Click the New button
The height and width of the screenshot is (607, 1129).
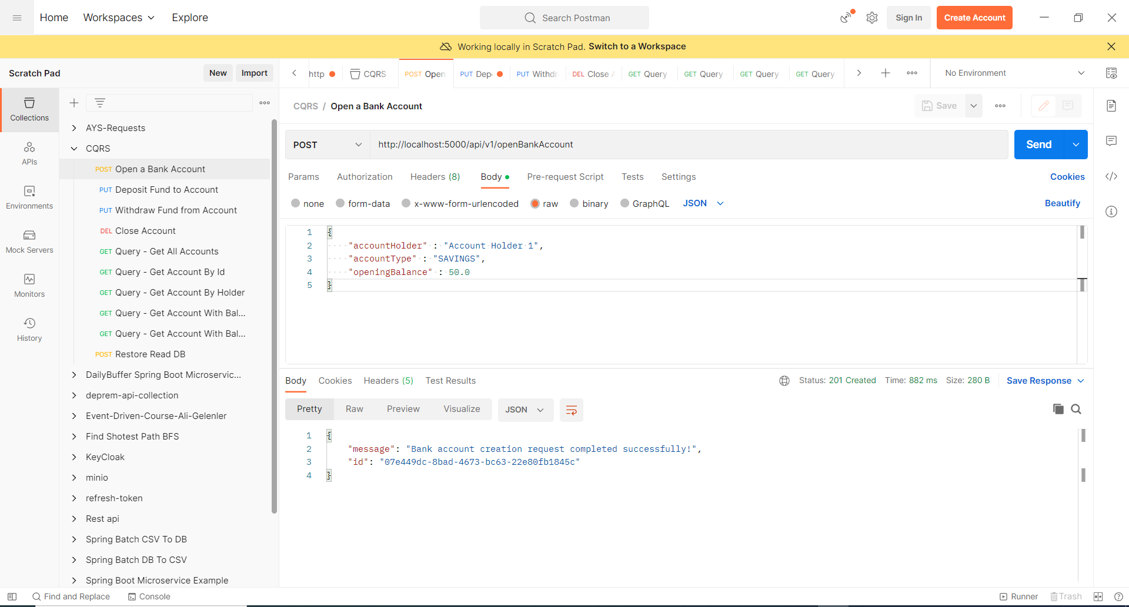(x=218, y=73)
